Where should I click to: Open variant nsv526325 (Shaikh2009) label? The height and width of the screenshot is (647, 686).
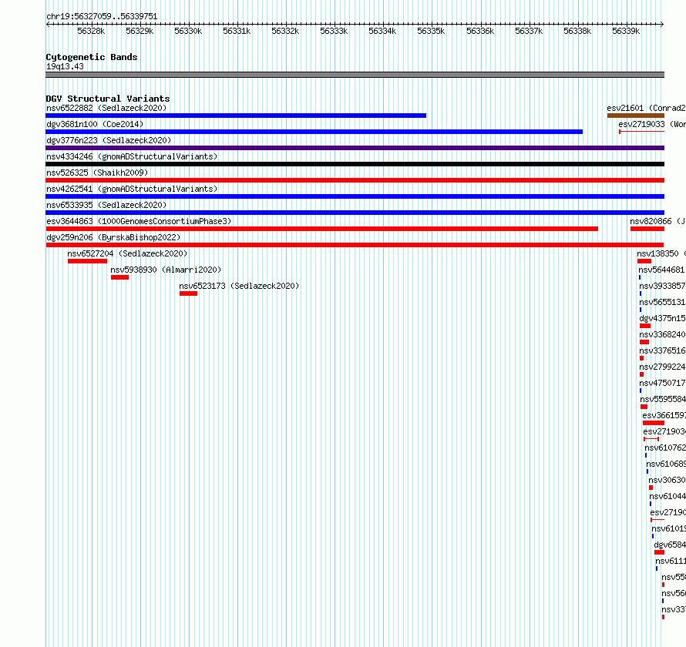[x=97, y=173]
